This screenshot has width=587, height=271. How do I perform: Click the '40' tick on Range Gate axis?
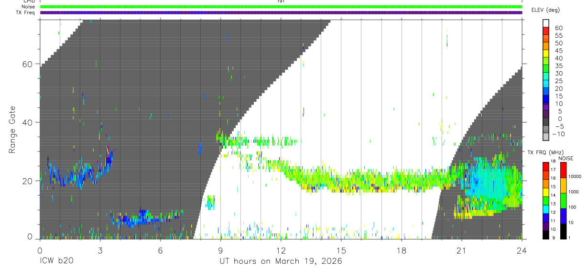pyautogui.click(x=28, y=122)
